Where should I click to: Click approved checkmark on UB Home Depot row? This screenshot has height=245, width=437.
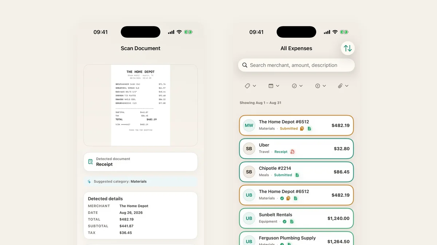pos(282,198)
